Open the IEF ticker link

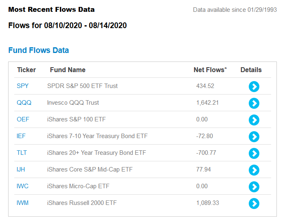tap(21, 136)
